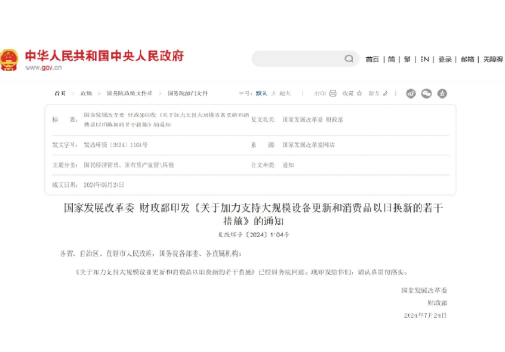
Task: Click the source value 国家发展改革委网站
Action: [309, 145]
